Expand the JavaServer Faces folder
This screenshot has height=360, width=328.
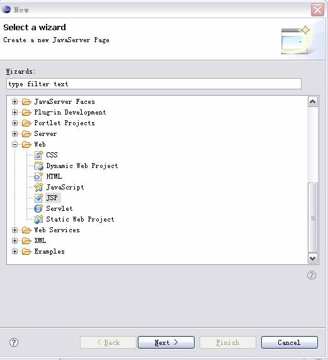[14, 101]
